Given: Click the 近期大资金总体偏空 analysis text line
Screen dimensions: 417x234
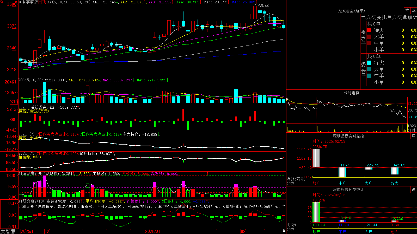Looking at the screenshot, I should [152, 206].
